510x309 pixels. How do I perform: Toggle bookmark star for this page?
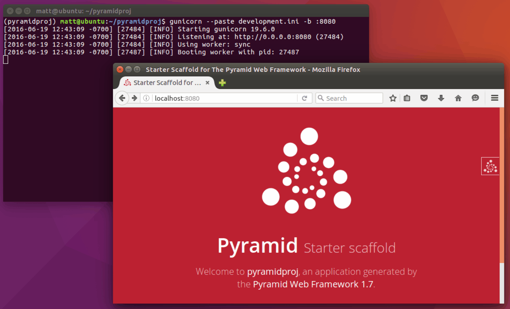point(393,98)
